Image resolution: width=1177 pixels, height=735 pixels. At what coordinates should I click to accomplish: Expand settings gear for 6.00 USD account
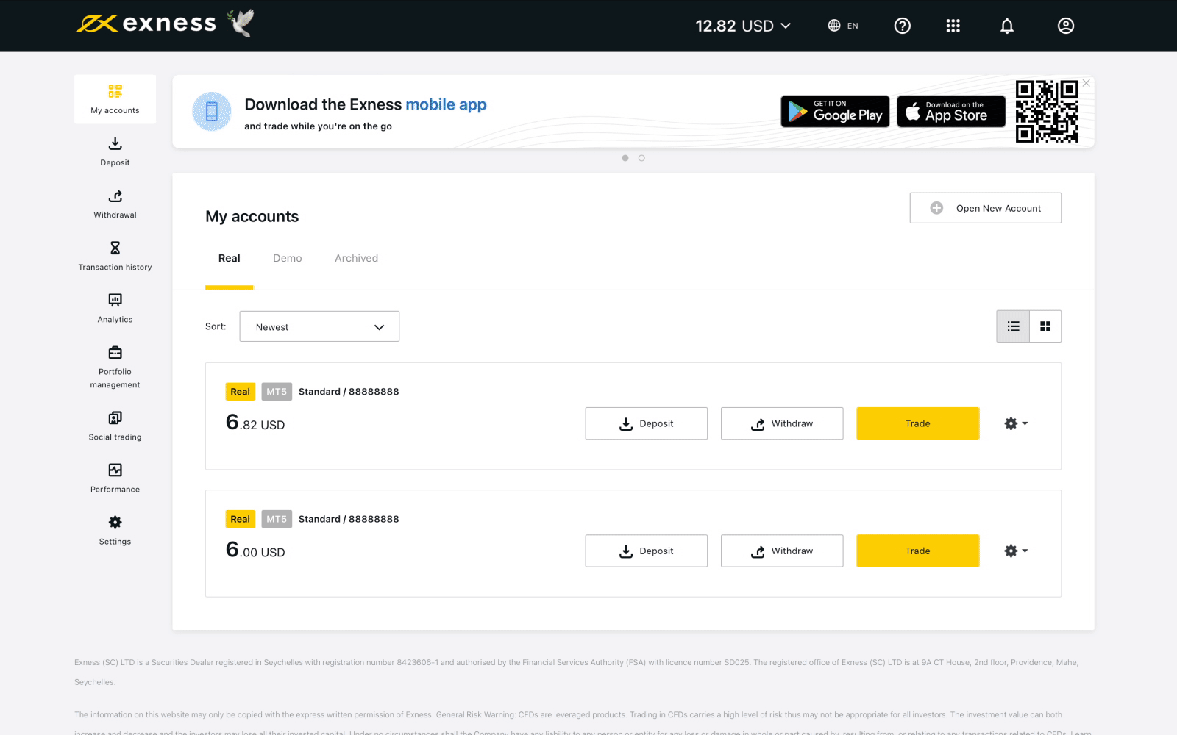coord(1016,551)
